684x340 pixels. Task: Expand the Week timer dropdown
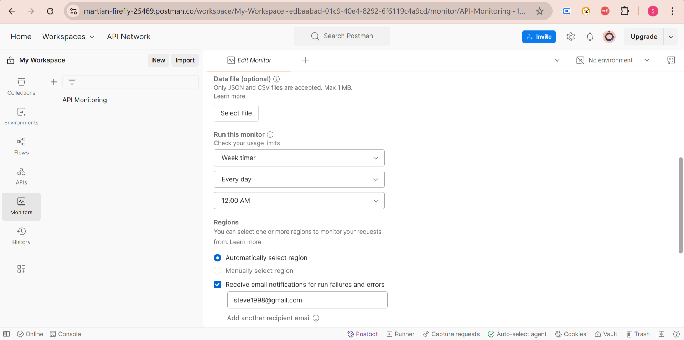299,158
